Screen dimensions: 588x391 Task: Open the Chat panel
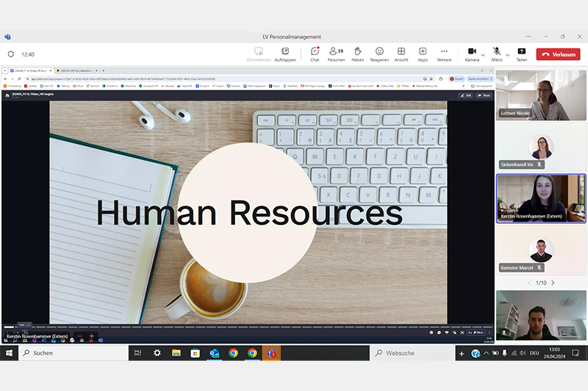click(315, 53)
